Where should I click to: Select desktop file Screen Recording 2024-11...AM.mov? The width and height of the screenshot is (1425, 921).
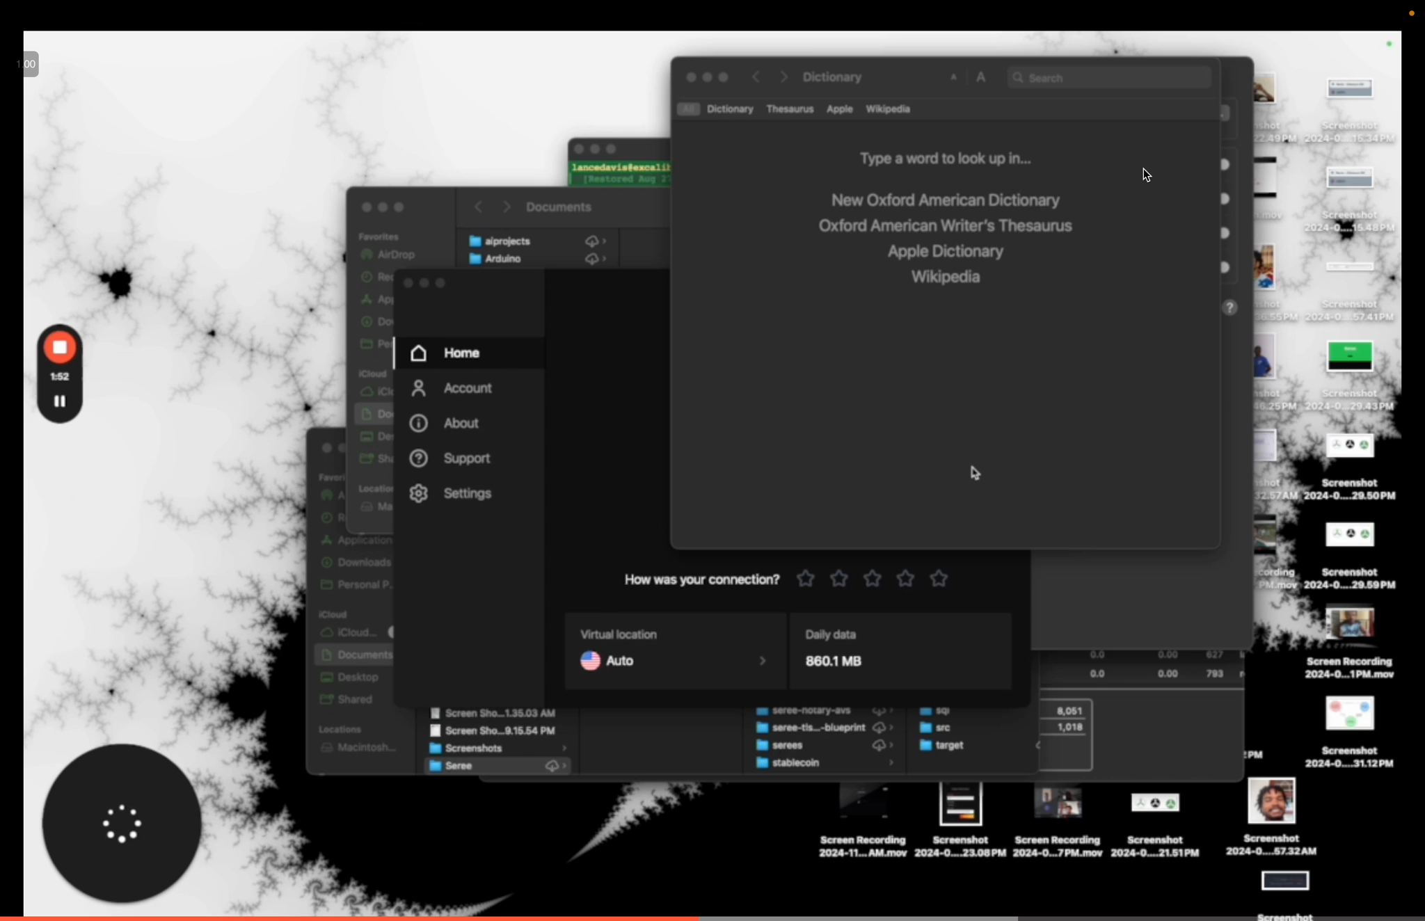coord(863,820)
